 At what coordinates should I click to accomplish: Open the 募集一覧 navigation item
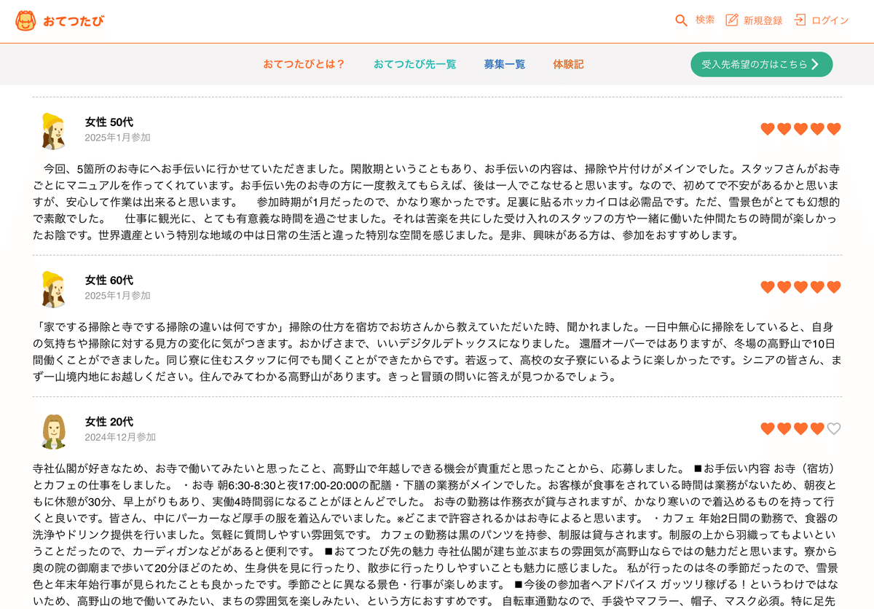(505, 64)
